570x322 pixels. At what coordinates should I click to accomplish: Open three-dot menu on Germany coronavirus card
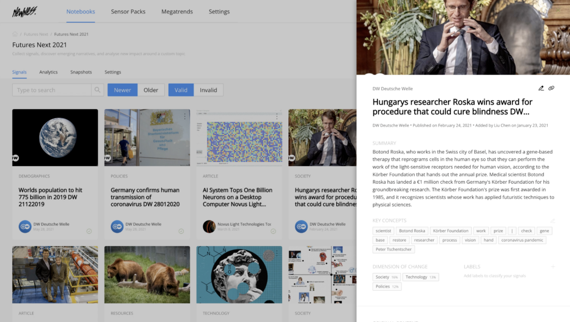pos(184,116)
